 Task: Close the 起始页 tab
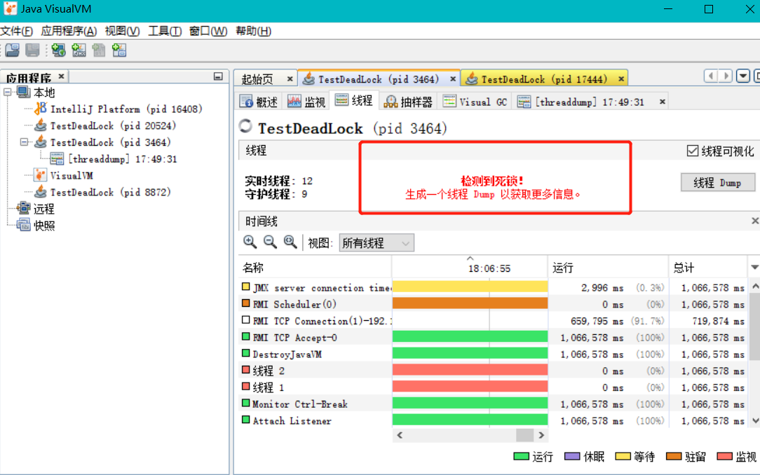pos(290,78)
